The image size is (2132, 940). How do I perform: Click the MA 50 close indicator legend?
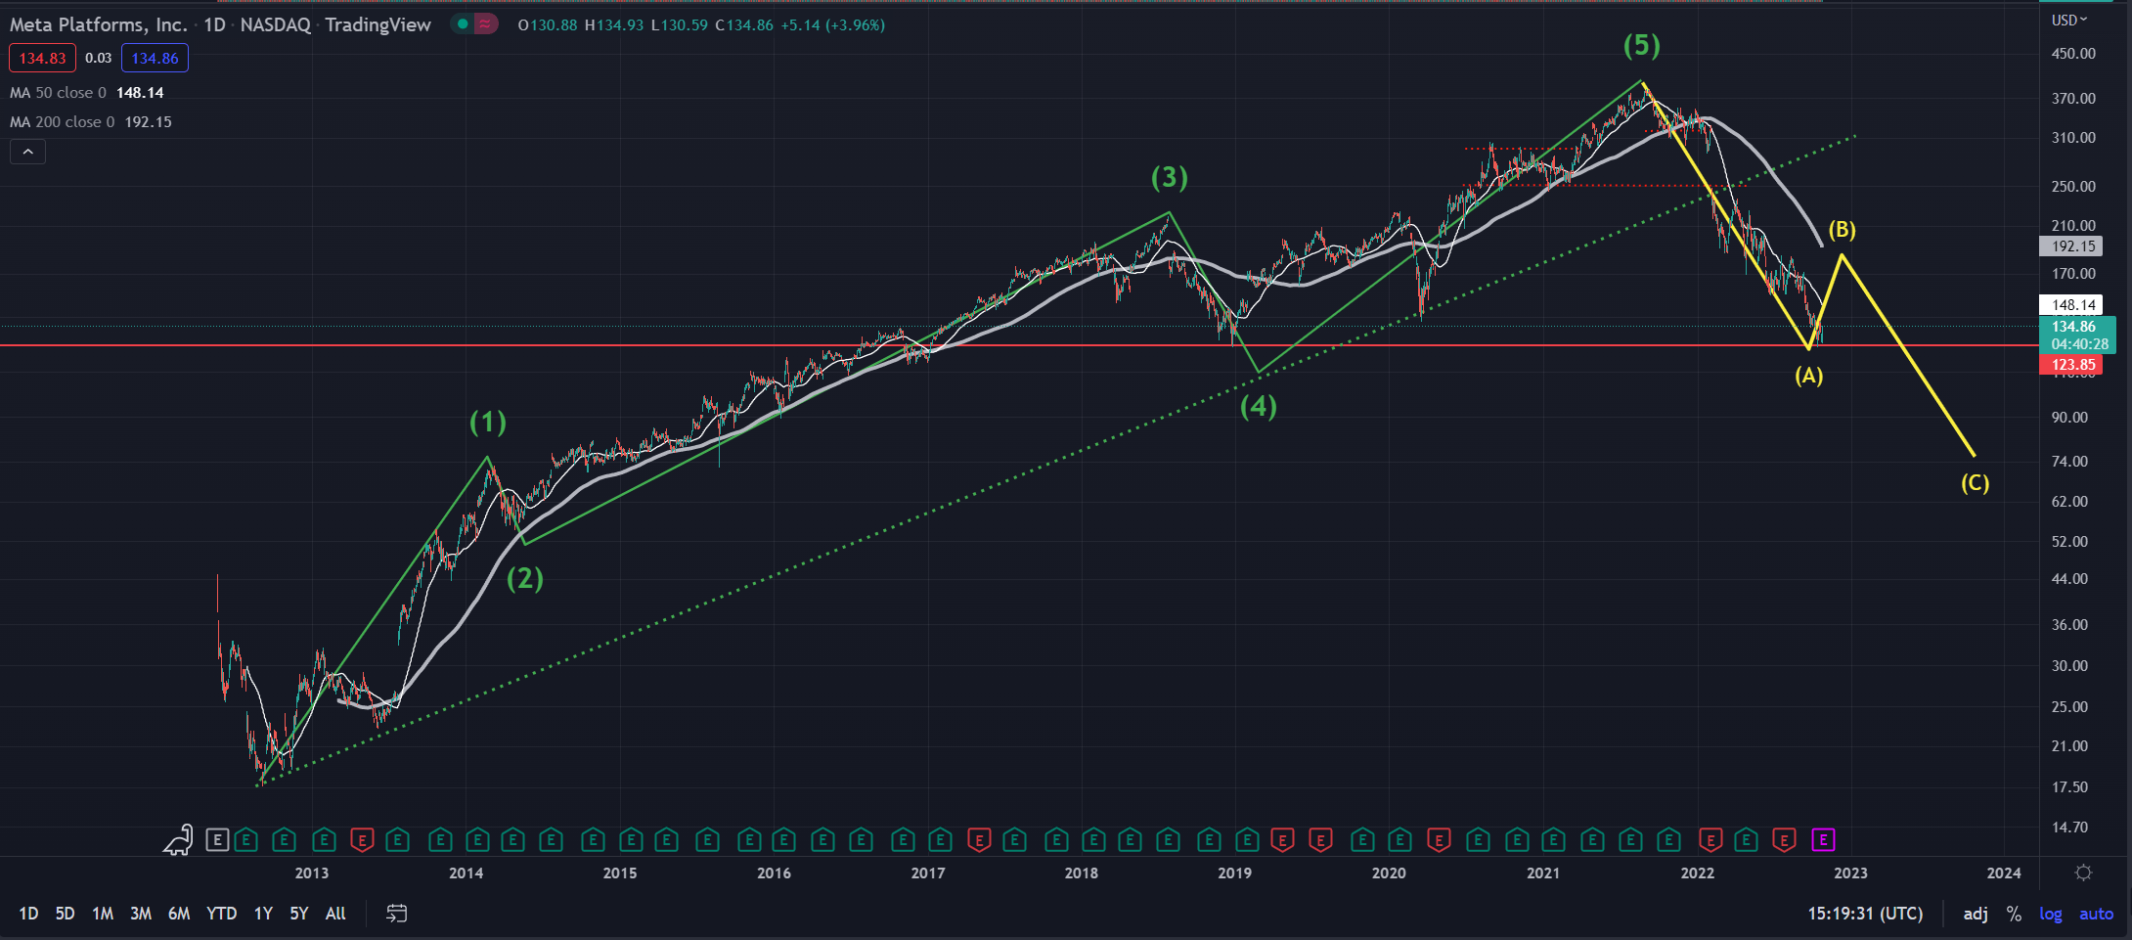point(87,93)
